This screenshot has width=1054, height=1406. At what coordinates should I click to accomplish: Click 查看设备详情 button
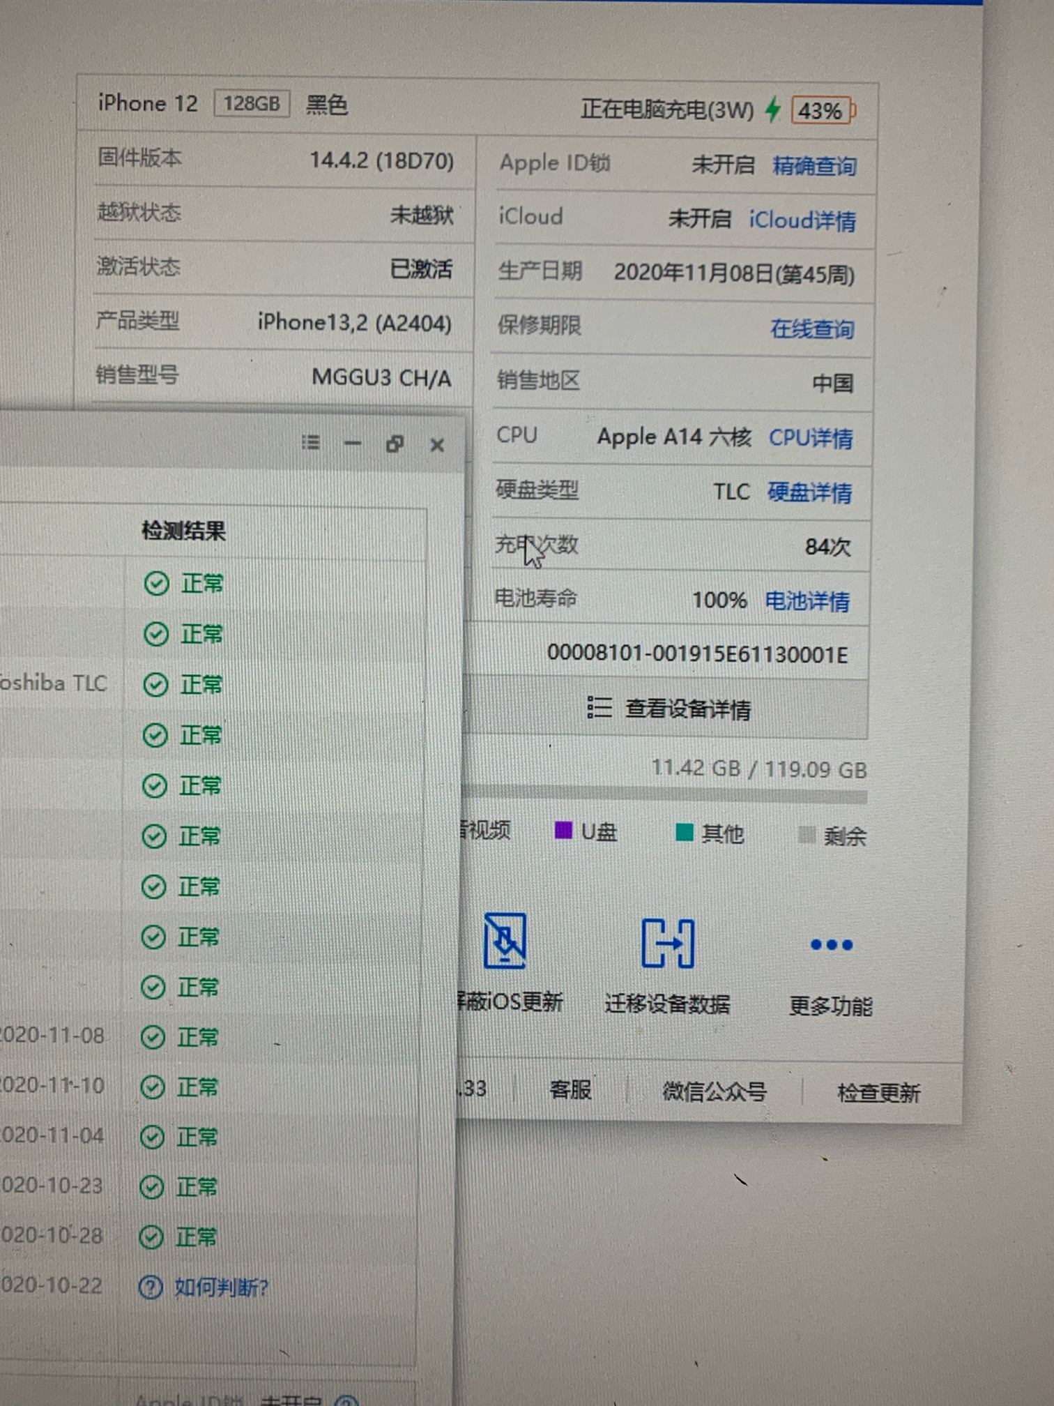(668, 709)
